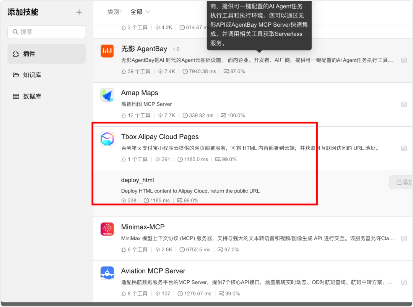Open the 类别 全部 dropdown
Image resolution: width=413 pixels, height=307 pixels.
click(x=140, y=12)
